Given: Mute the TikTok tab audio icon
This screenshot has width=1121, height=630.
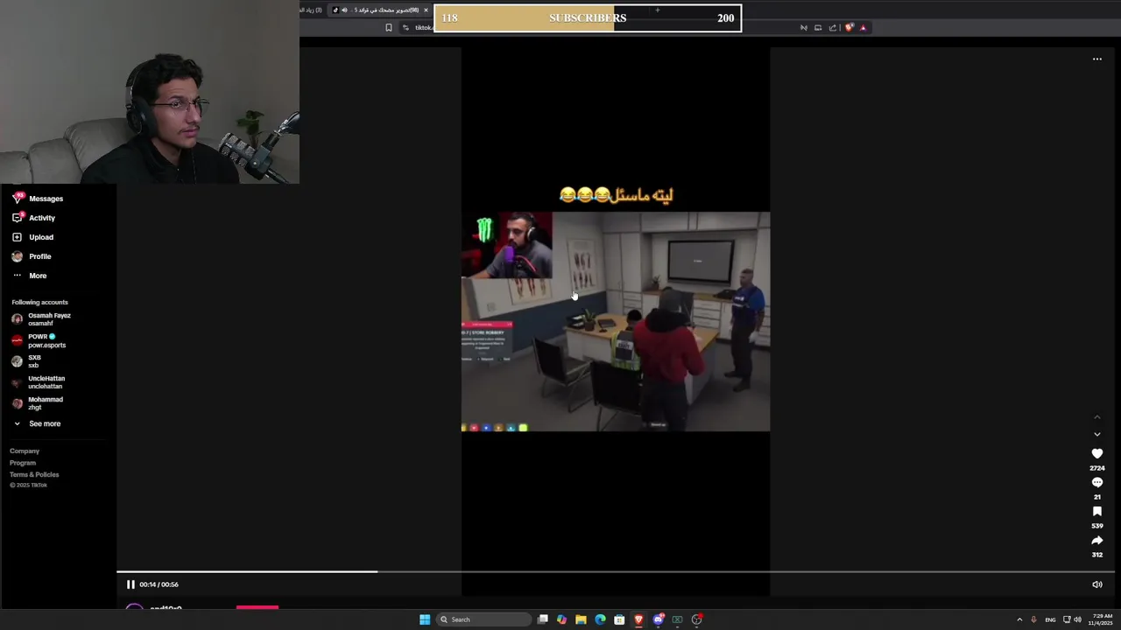Looking at the screenshot, I should tap(343, 10).
